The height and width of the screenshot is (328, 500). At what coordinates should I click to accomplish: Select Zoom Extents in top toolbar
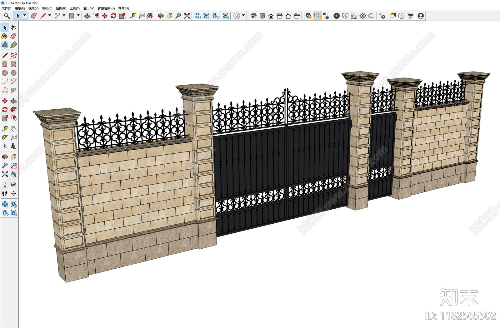click(187, 16)
